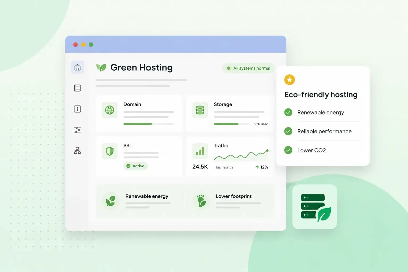This screenshot has width=408, height=272.
Task: Click the Eco-friendly hosting heading
Action: click(321, 95)
